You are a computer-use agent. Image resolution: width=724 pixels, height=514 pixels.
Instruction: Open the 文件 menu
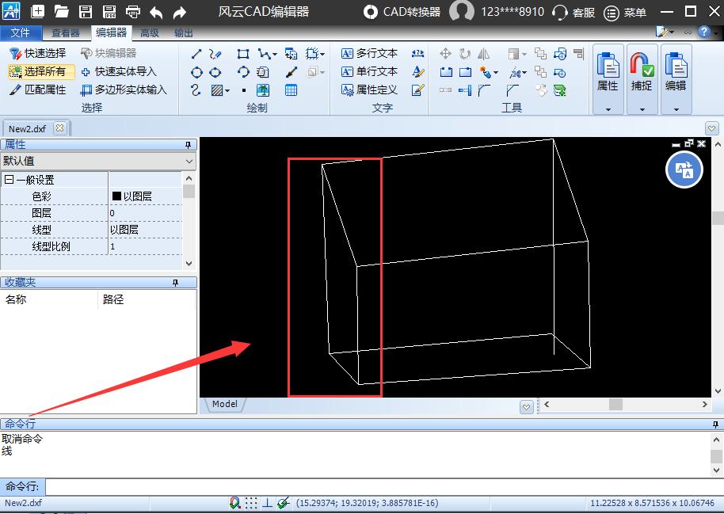coord(21,32)
